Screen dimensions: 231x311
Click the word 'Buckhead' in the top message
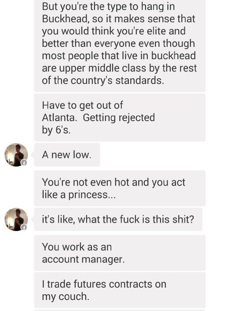(x=65, y=19)
